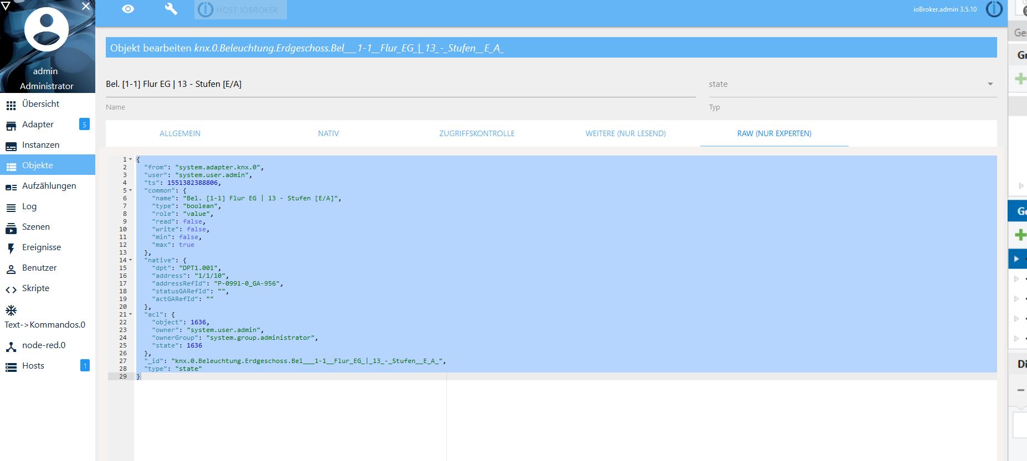Screen dimensions: 1027x461
Task: Open the wrench settings icon
Action: 171,9
